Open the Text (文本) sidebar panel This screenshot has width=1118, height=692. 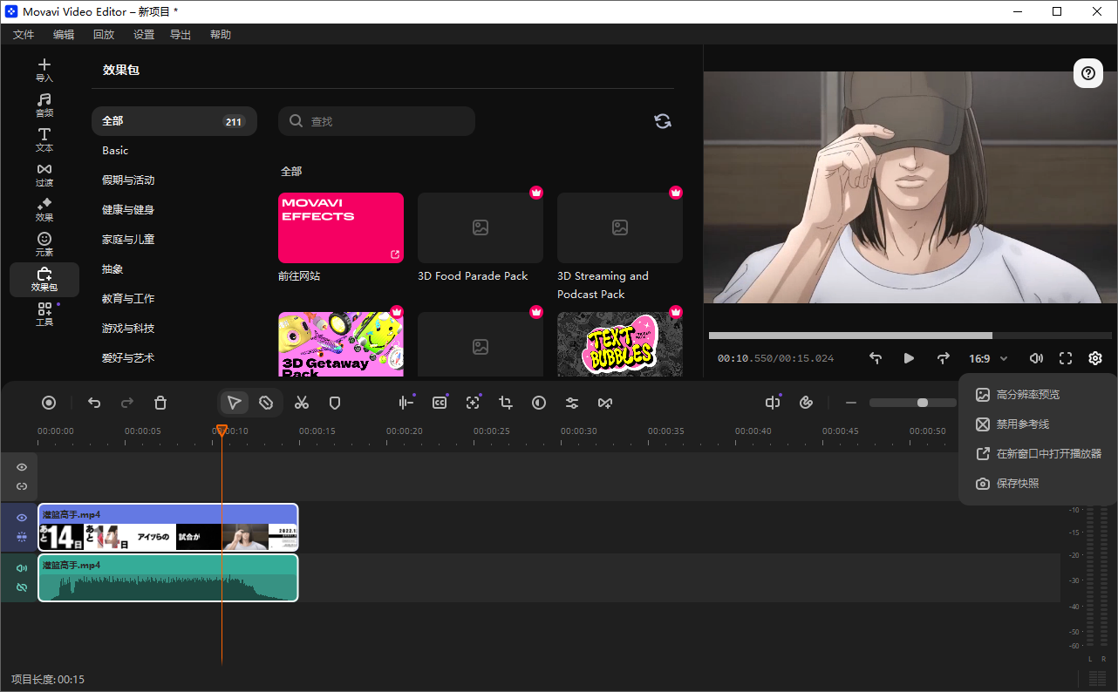click(x=44, y=140)
